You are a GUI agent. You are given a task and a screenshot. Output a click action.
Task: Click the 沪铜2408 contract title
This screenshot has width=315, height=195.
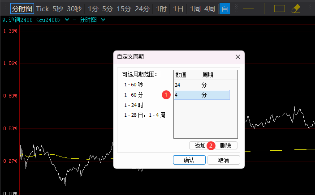tap(21, 20)
